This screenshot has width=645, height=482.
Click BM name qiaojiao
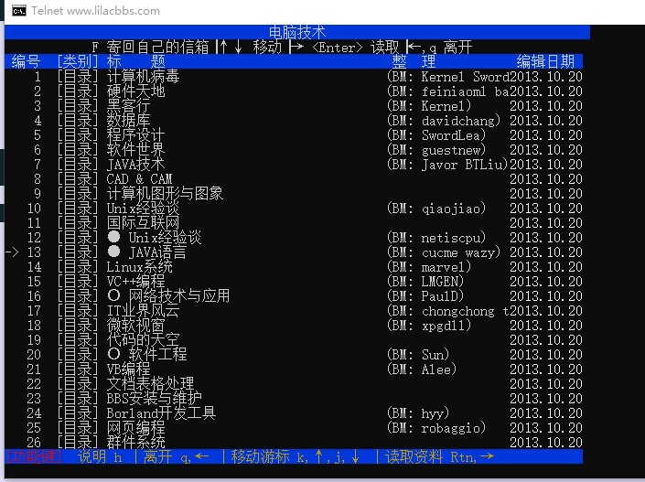(450, 209)
